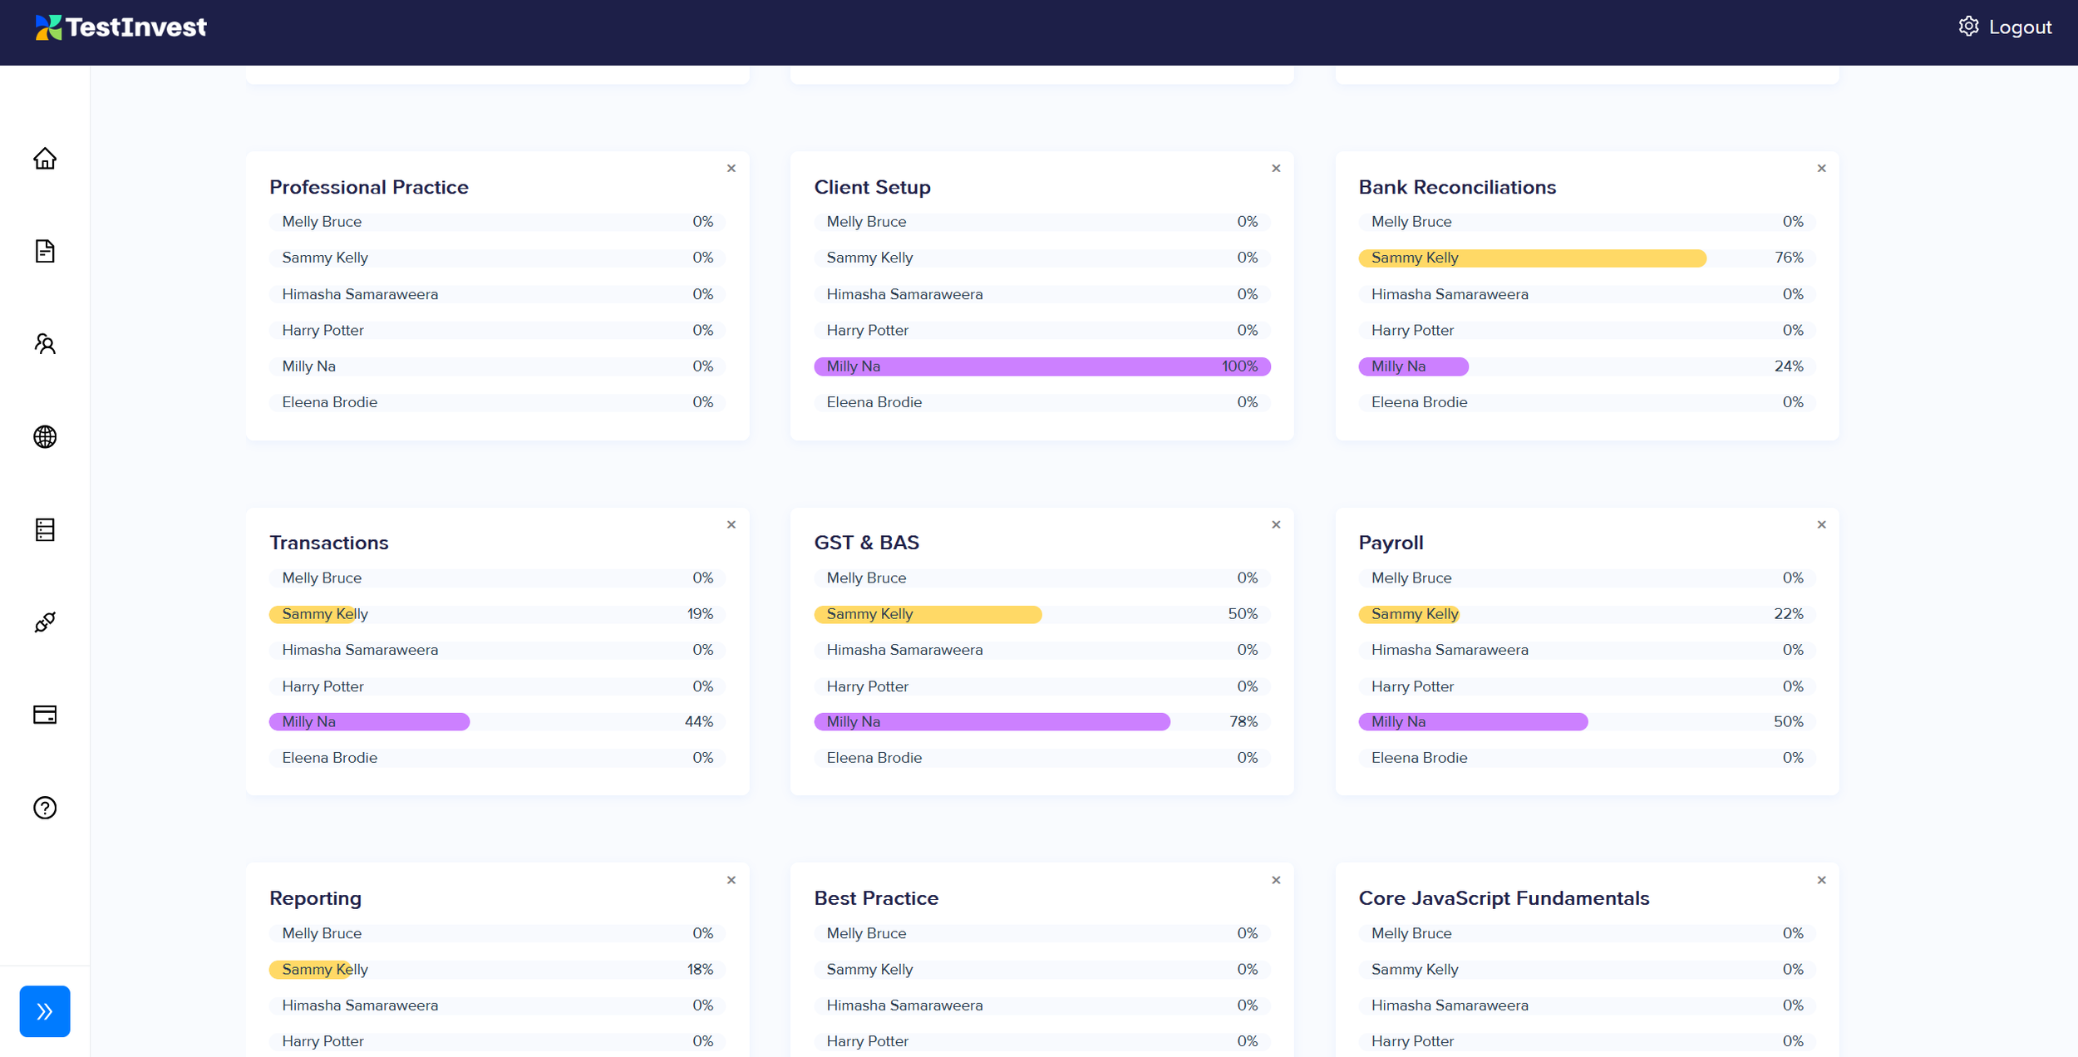Click the settings gear icon
This screenshot has width=2078, height=1057.
click(1968, 27)
